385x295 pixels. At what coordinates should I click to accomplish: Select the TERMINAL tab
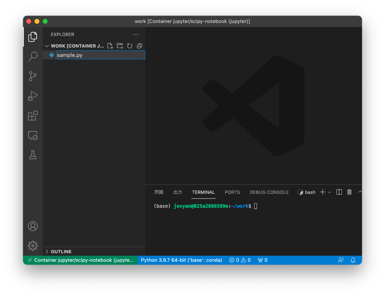(x=204, y=192)
